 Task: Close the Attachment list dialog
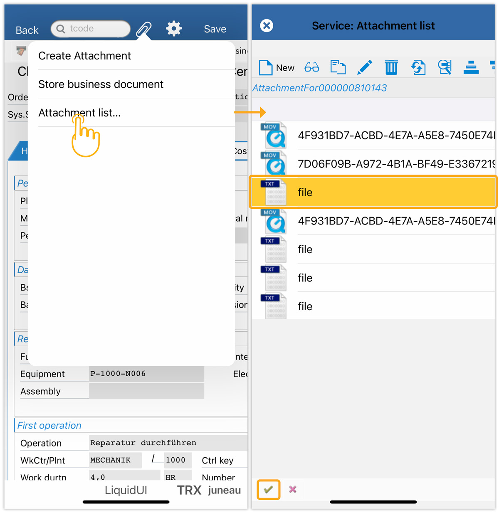coord(267,26)
